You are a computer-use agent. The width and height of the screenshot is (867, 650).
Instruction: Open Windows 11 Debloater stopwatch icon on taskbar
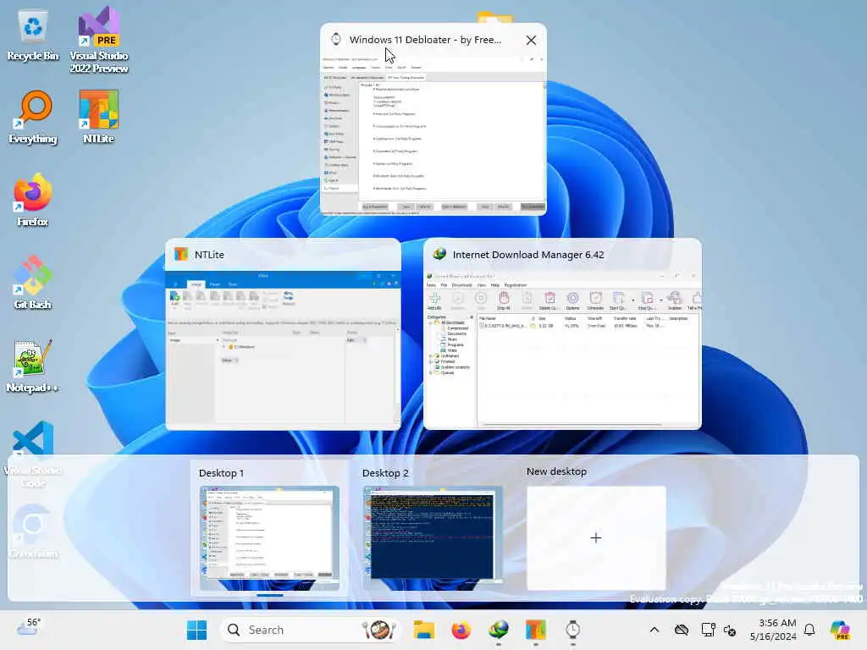point(573,630)
